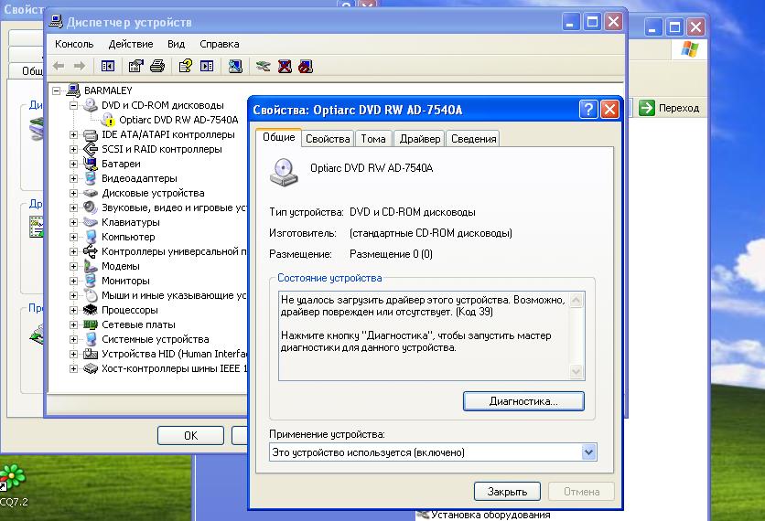Scan for hardware changes toolbar icon

coord(235,66)
